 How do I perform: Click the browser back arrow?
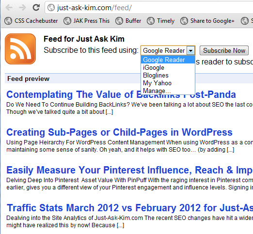[9, 7]
